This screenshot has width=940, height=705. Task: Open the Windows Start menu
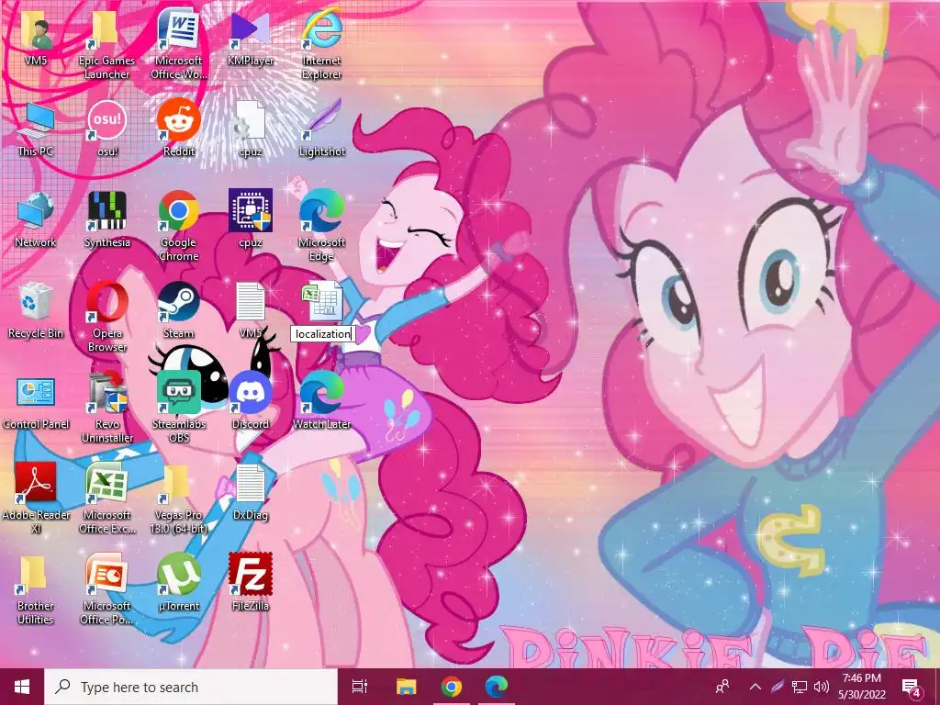[x=22, y=687]
